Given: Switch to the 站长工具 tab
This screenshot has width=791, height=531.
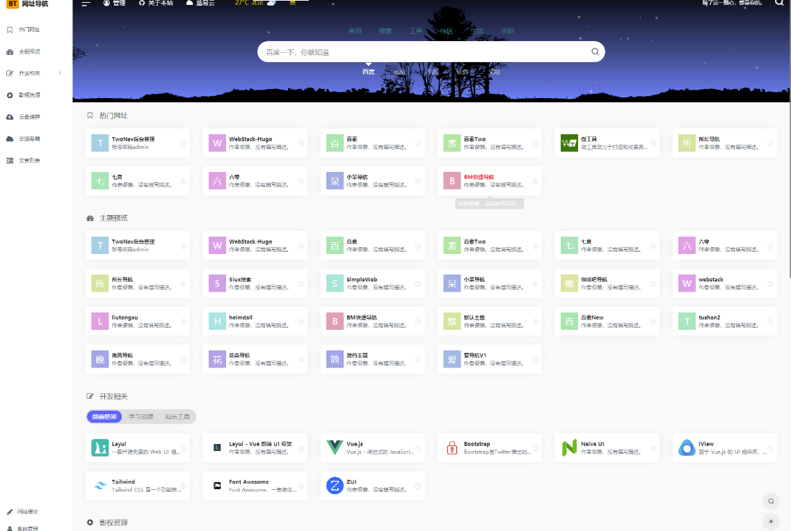Looking at the screenshot, I should 177,416.
